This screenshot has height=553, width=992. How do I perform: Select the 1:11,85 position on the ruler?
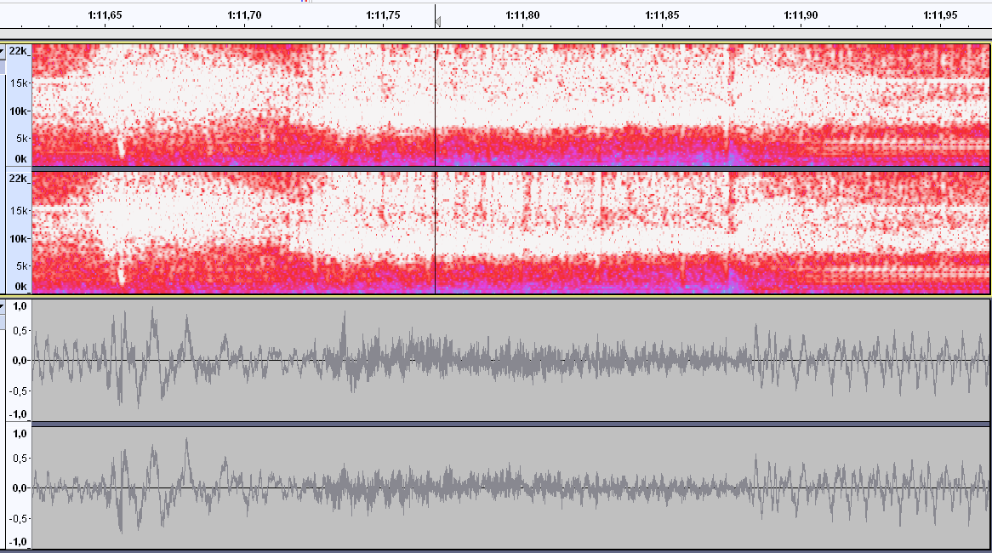(662, 14)
